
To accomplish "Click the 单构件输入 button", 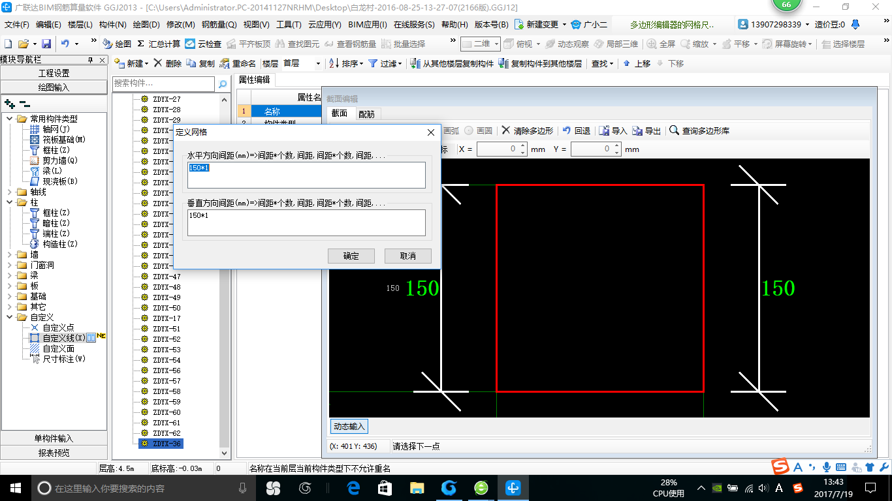I will tap(54, 438).
